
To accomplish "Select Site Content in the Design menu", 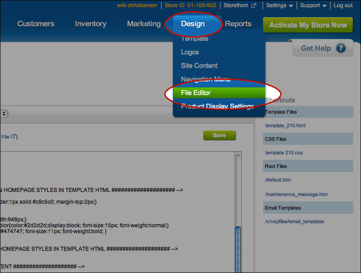I will (x=199, y=65).
